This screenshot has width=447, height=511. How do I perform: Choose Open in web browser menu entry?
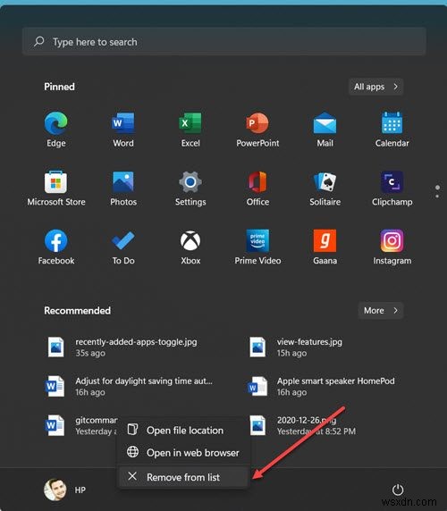coord(183,452)
